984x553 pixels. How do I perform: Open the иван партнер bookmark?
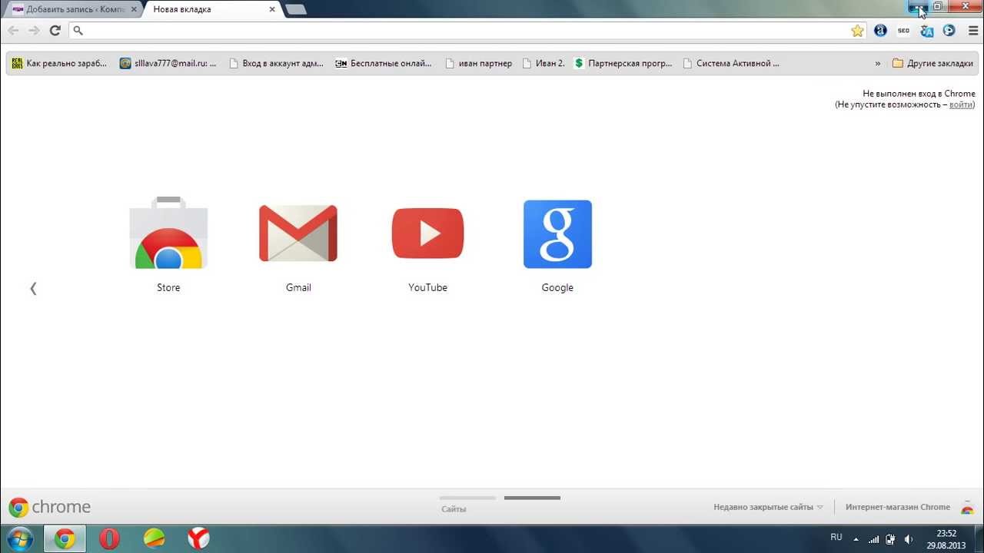pyautogui.click(x=478, y=64)
